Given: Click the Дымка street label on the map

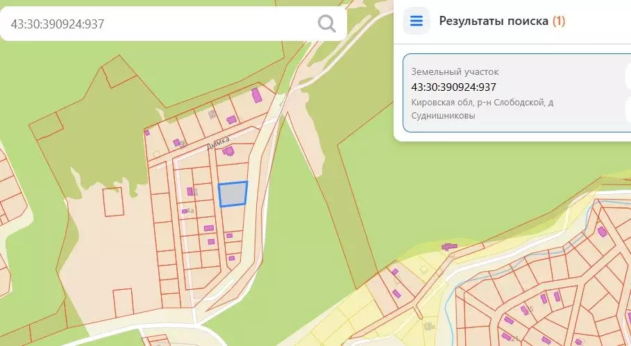Looking at the screenshot, I should coord(218,143).
